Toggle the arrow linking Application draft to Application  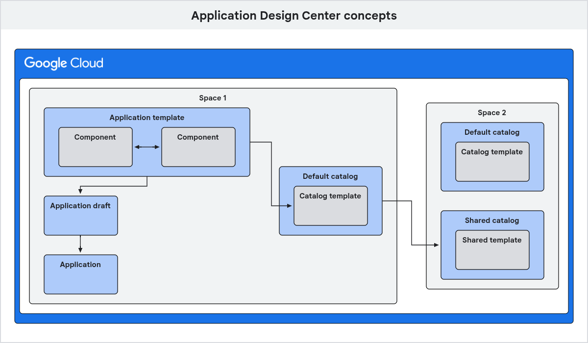[x=80, y=245]
